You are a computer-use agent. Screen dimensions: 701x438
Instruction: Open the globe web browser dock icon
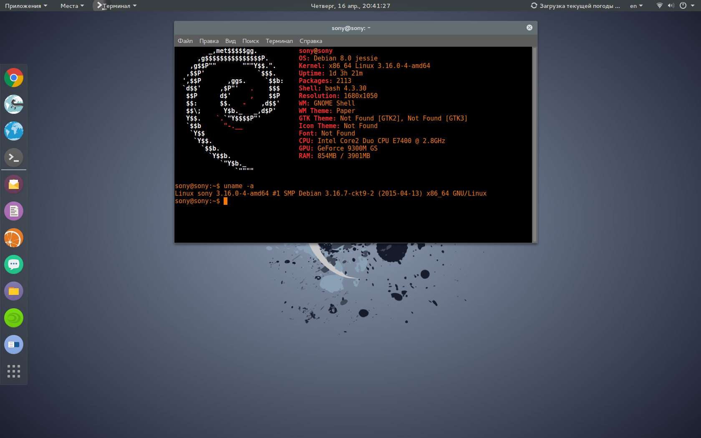[x=14, y=131]
